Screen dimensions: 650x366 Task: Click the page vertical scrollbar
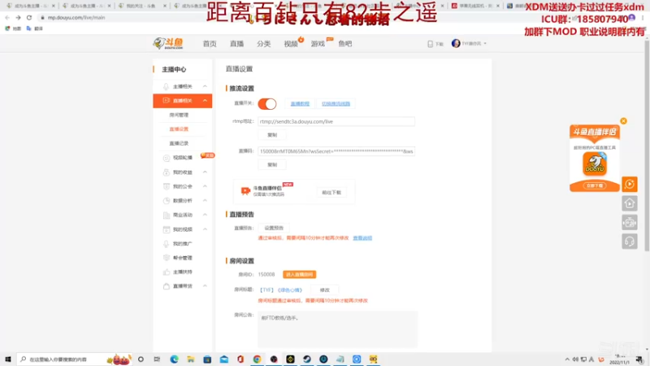(647, 146)
